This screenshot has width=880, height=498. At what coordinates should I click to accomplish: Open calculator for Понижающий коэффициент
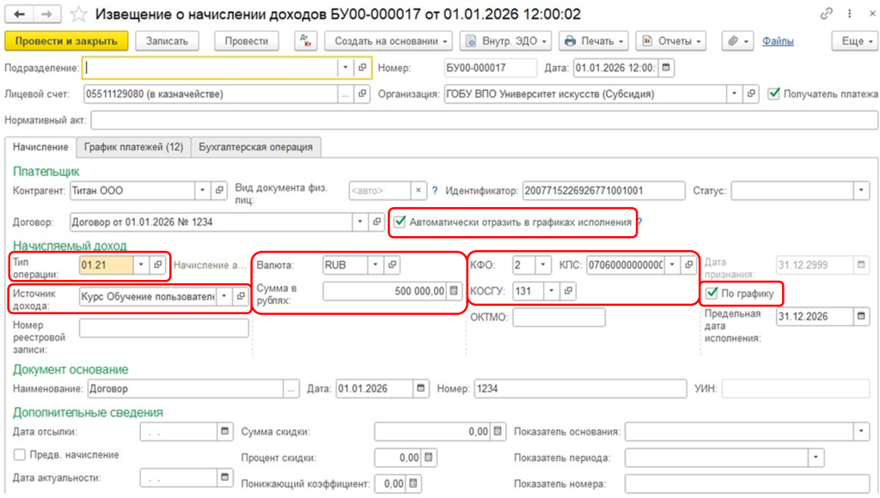pyautogui.click(x=413, y=483)
